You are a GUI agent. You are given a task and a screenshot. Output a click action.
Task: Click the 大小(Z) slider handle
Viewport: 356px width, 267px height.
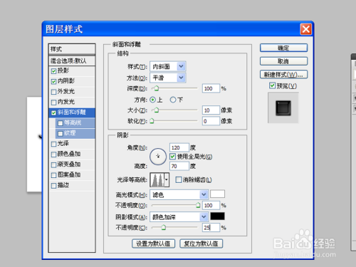pyautogui.click(x=157, y=110)
